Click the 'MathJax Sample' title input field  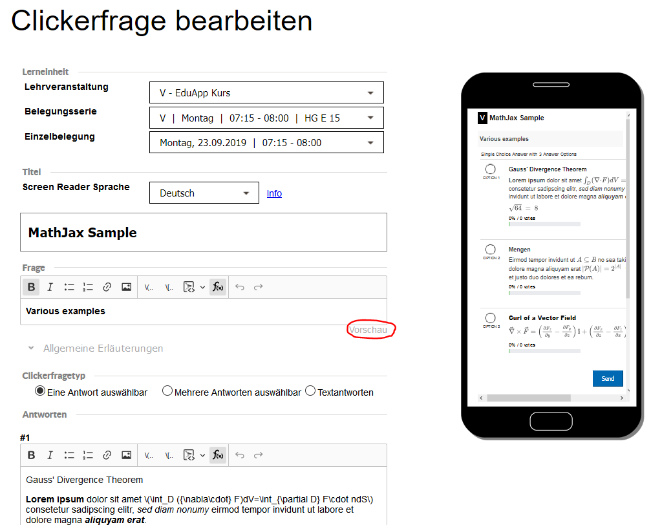204,232
